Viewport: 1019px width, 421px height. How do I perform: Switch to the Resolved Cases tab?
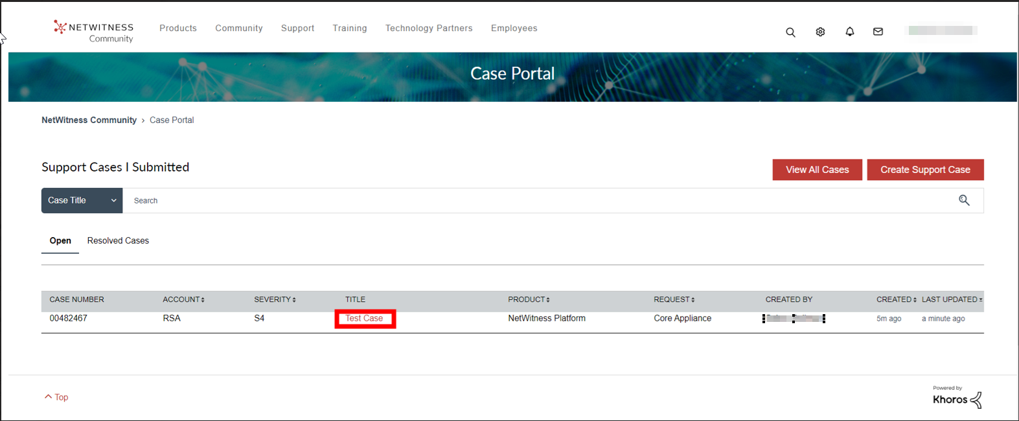pos(118,240)
